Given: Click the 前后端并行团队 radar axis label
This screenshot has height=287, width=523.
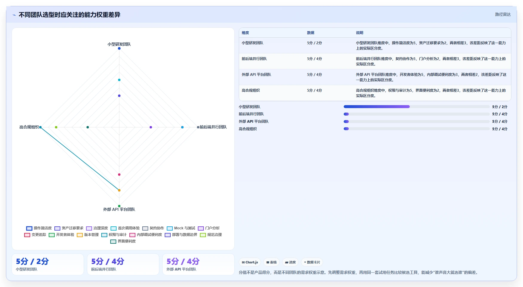Looking at the screenshot, I should pos(213,127).
